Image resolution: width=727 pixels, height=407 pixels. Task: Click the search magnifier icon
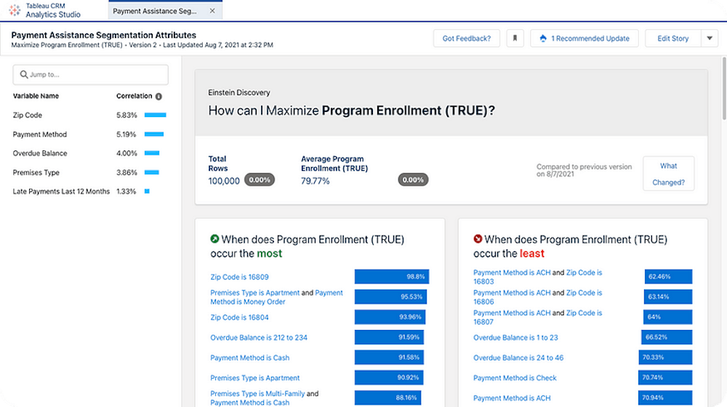point(24,75)
